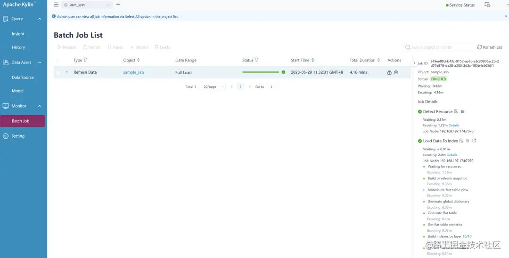509x258 pixels.
Task: Open Load Data To Index parameters icon
Action: click(468, 141)
